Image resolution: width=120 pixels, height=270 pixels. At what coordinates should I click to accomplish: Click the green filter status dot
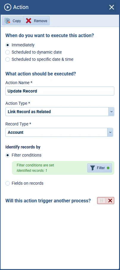[108, 168]
